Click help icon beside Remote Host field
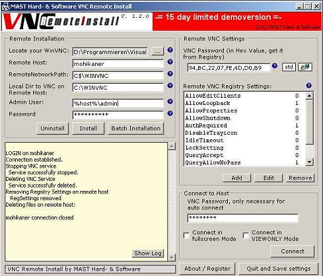The height and width of the screenshot is (276, 323). [x=170, y=62]
